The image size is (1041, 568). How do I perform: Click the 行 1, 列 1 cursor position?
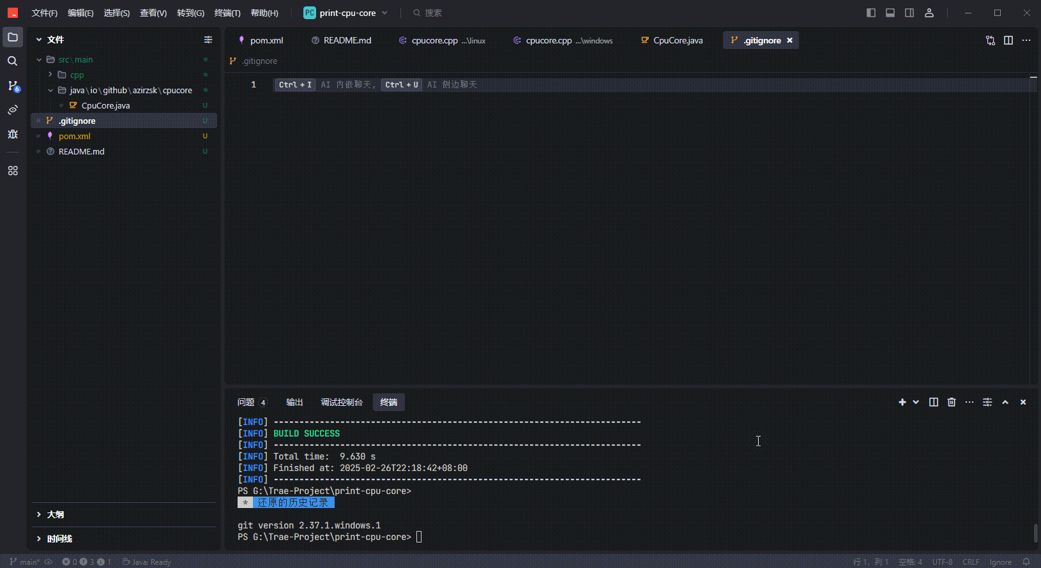871,562
